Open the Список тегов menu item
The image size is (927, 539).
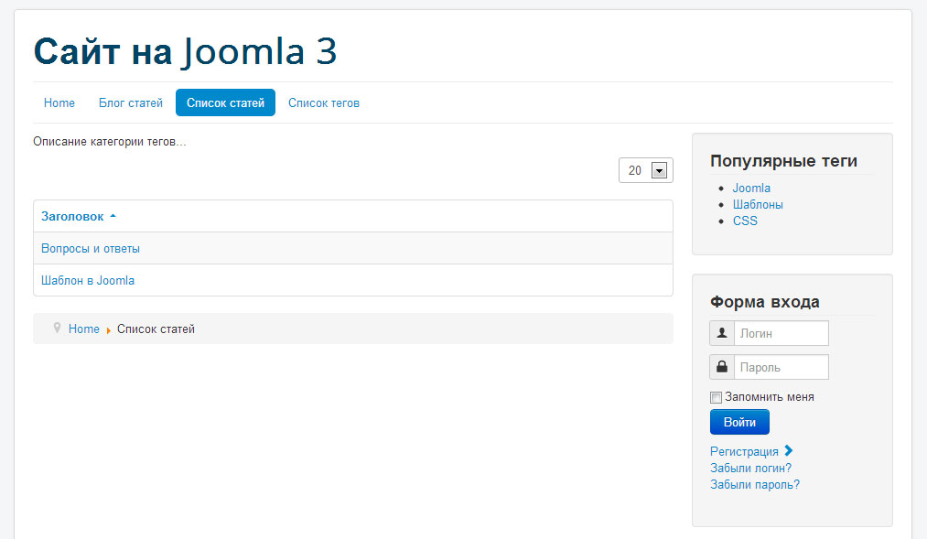(324, 102)
